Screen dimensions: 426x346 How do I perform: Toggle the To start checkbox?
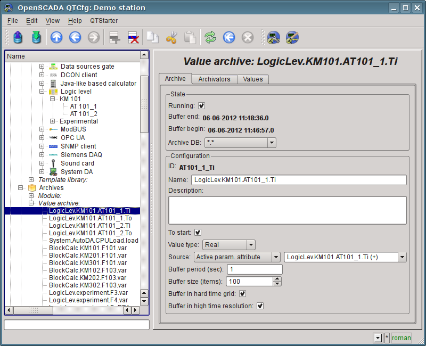(198, 232)
